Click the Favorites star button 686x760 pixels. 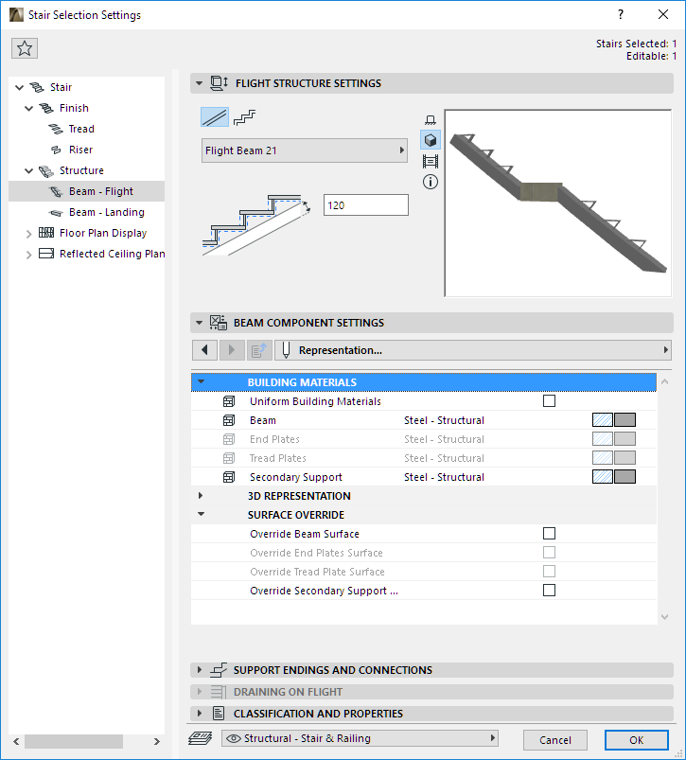pyautogui.click(x=25, y=48)
